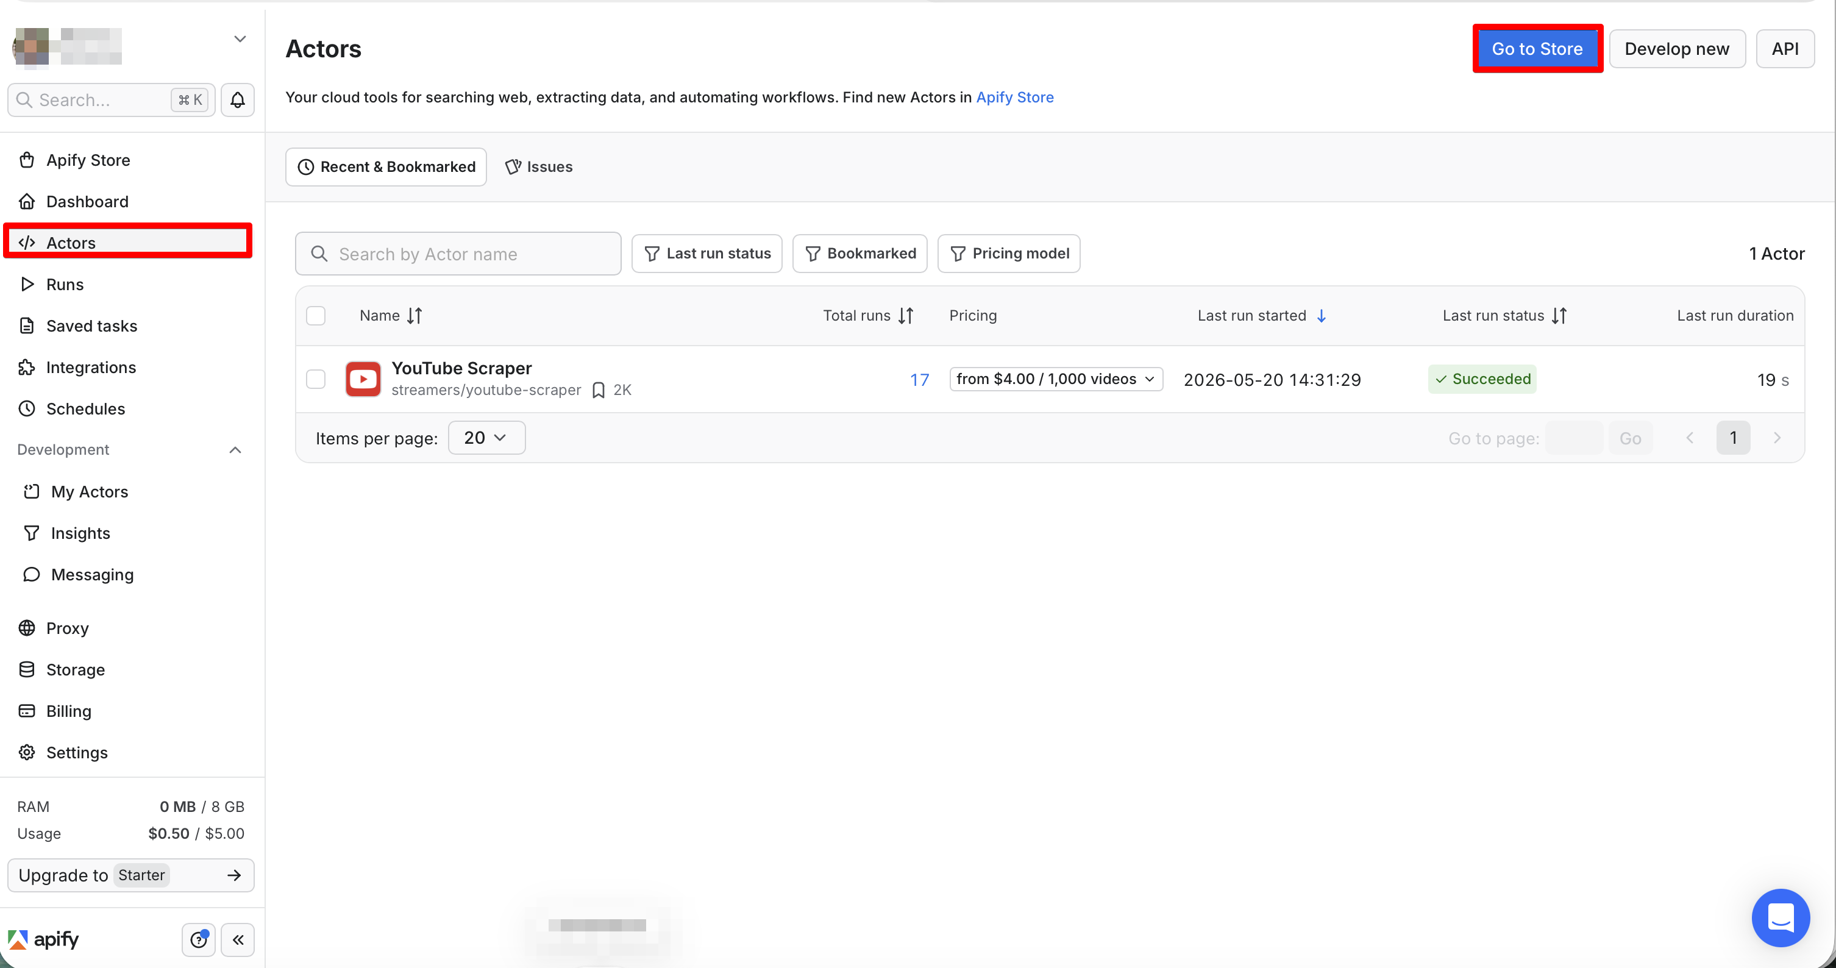The width and height of the screenshot is (1836, 968).
Task: Toggle the Bookmarked filter
Action: click(859, 253)
